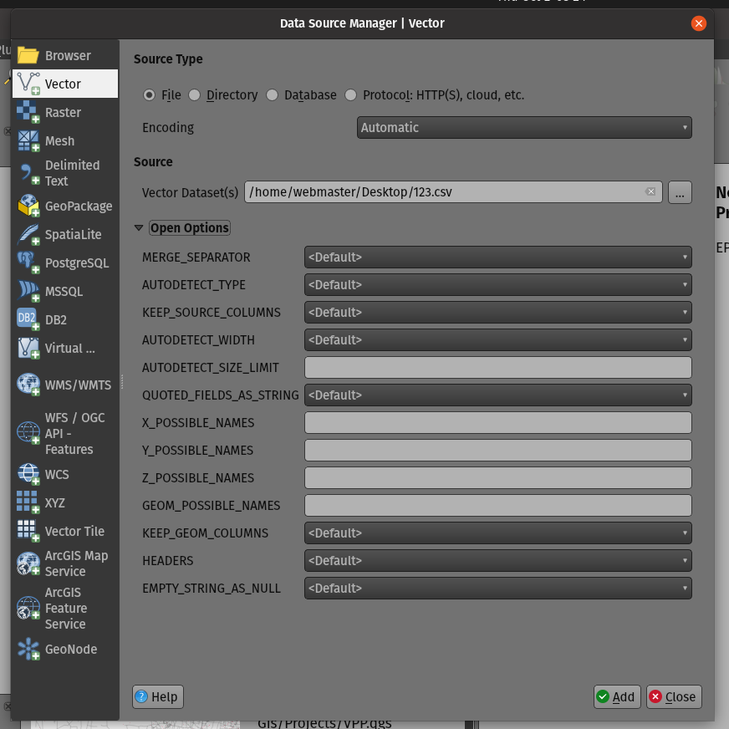
Task: Open the Delimited Text tab
Action: (65, 173)
